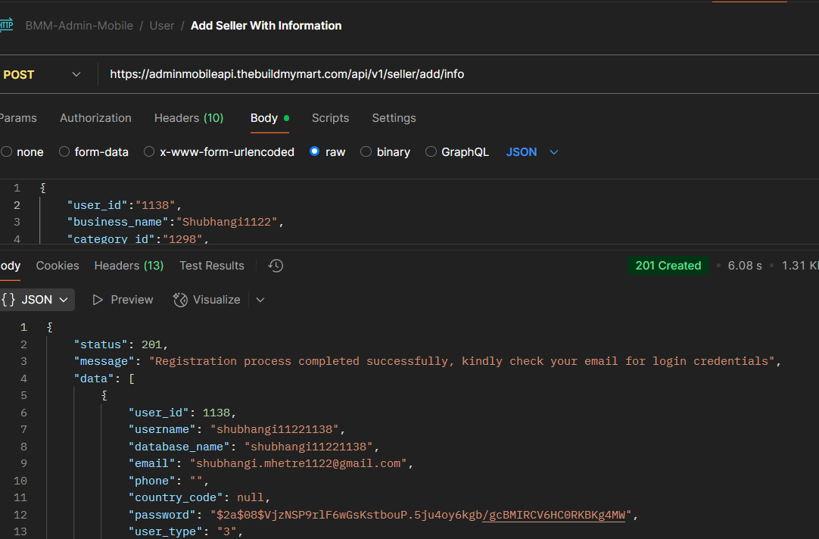Open the Test Results tab
The width and height of the screenshot is (819, 539).
point(211,266)
